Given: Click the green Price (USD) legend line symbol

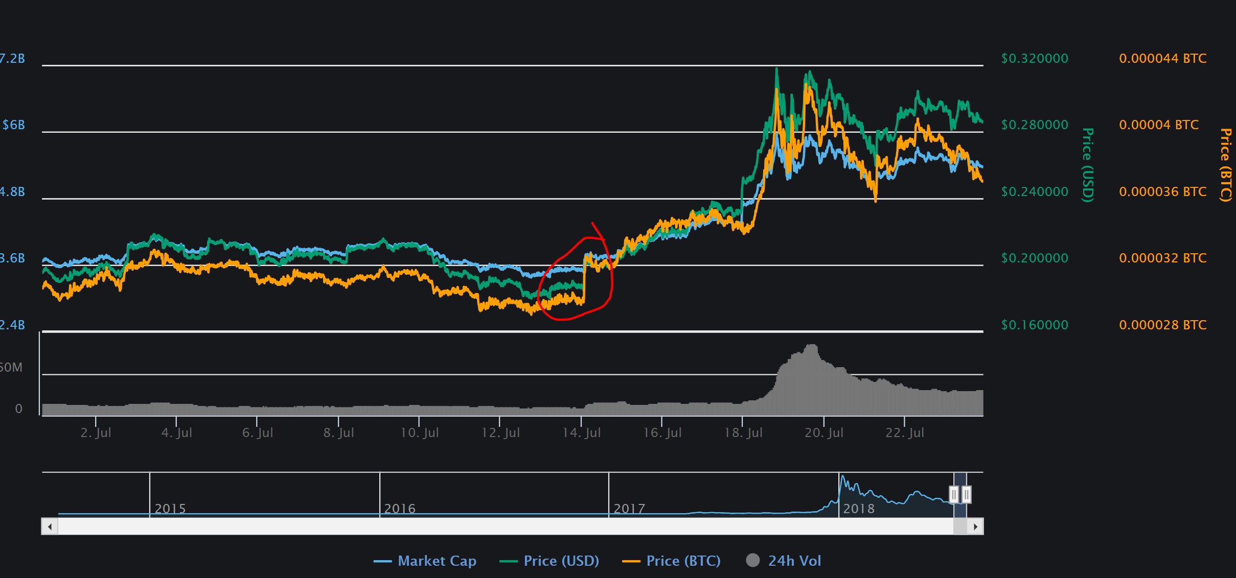Looking at the screenshot, I should pos(508,561).
